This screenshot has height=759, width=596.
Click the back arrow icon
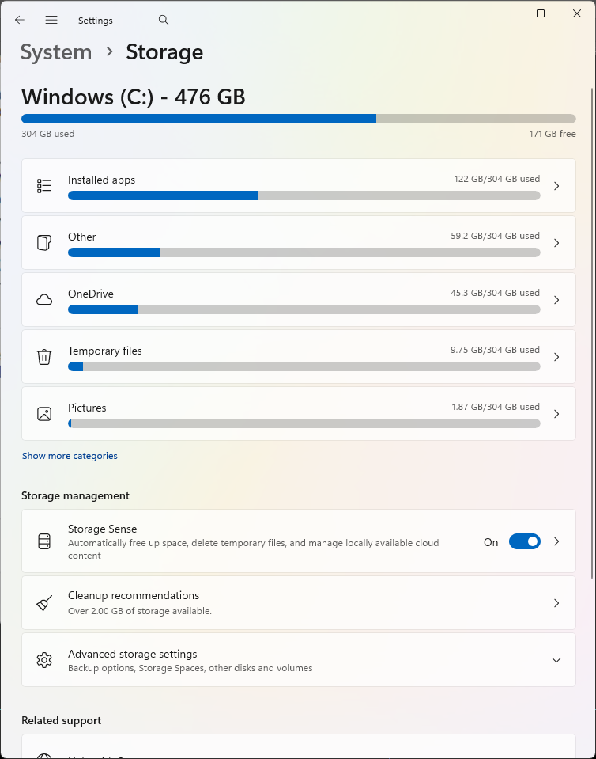20,20
